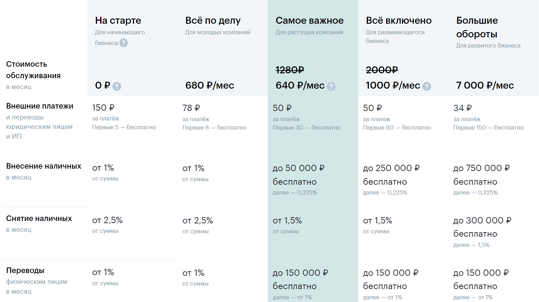Click the 7 000 ₽/мес price
539x302 pixels.
(485, 85)
